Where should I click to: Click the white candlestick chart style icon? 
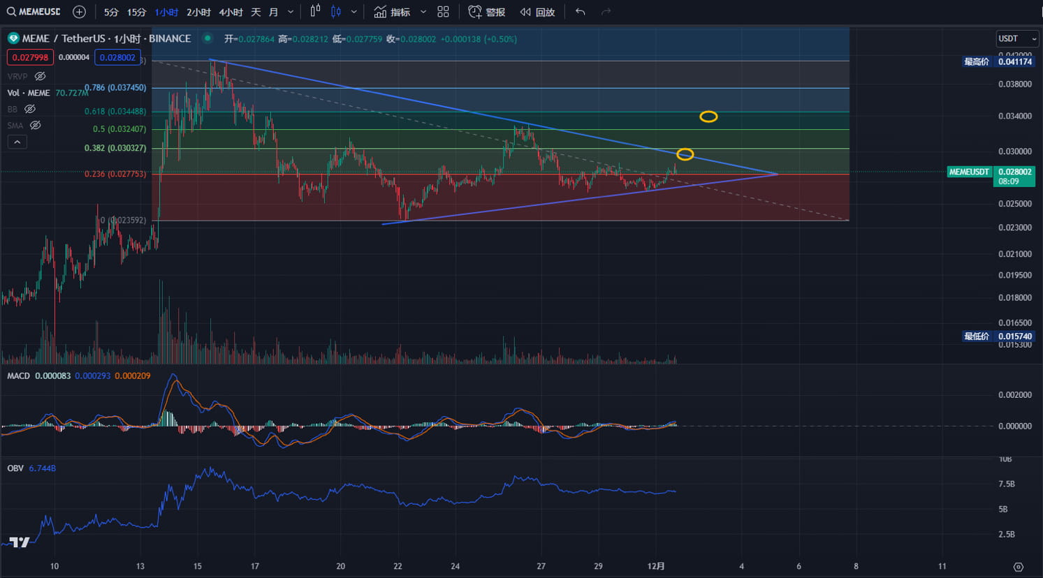[315, 12]
